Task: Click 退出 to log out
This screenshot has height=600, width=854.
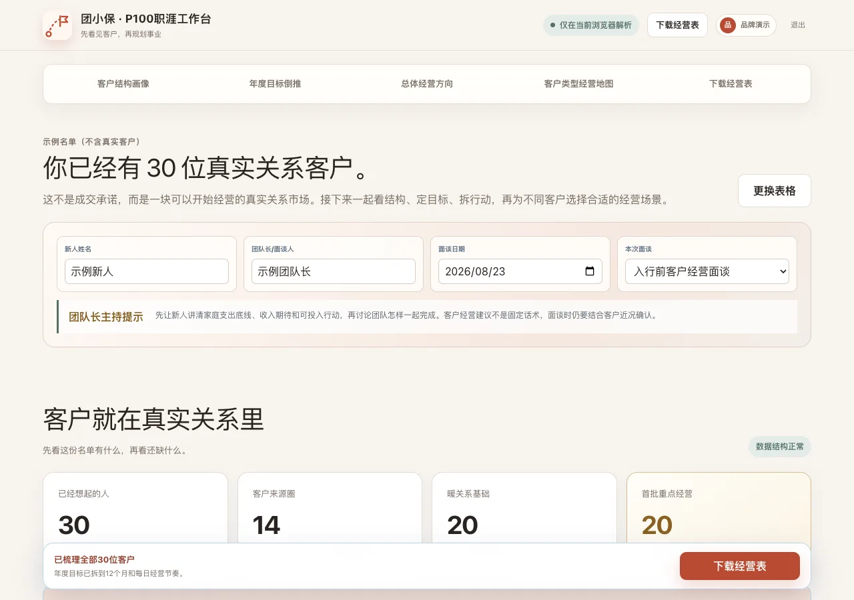Action: [798, 25]
